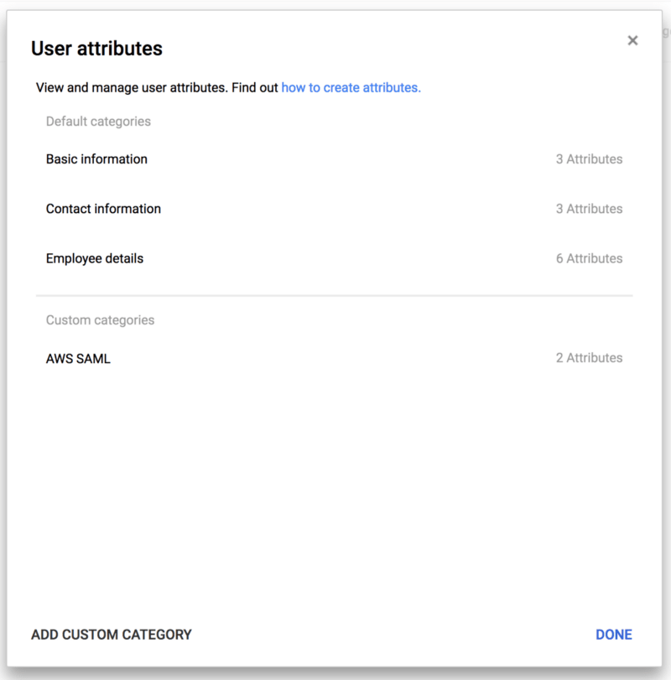
Task: Select the Employee details category
Action: point(334,258)
